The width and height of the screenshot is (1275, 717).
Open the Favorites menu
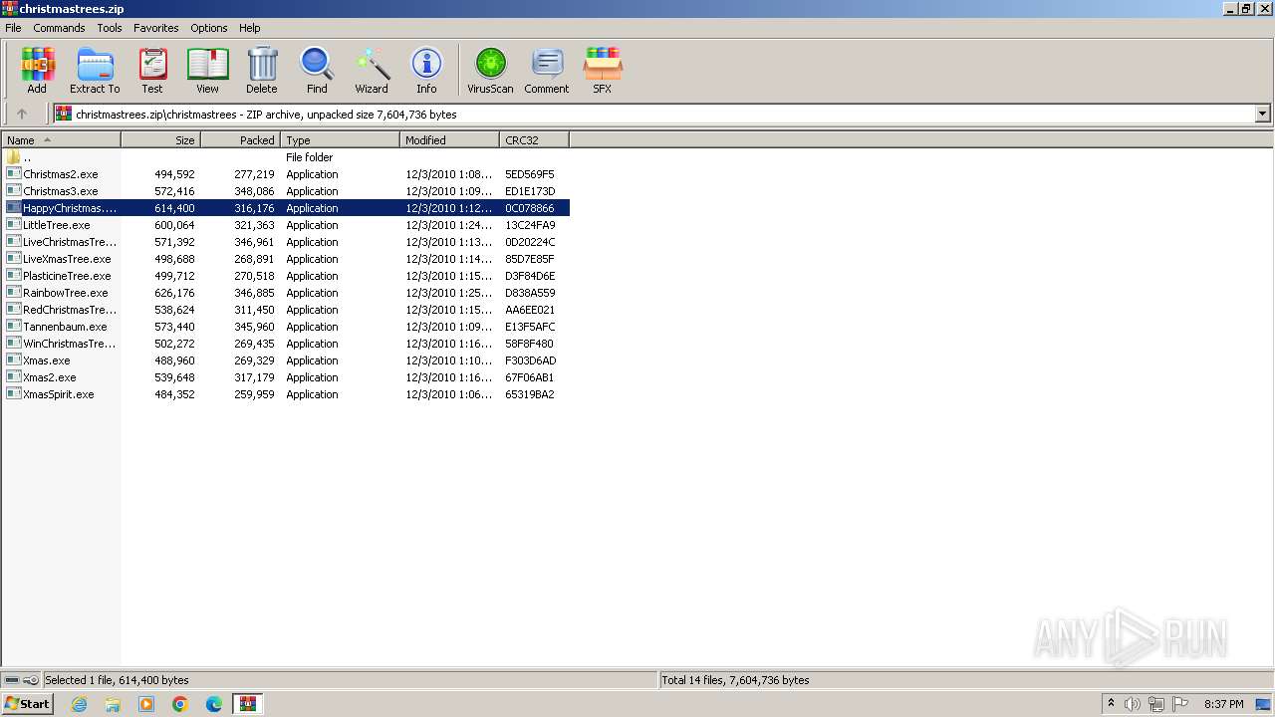click(x=156, y=28)
